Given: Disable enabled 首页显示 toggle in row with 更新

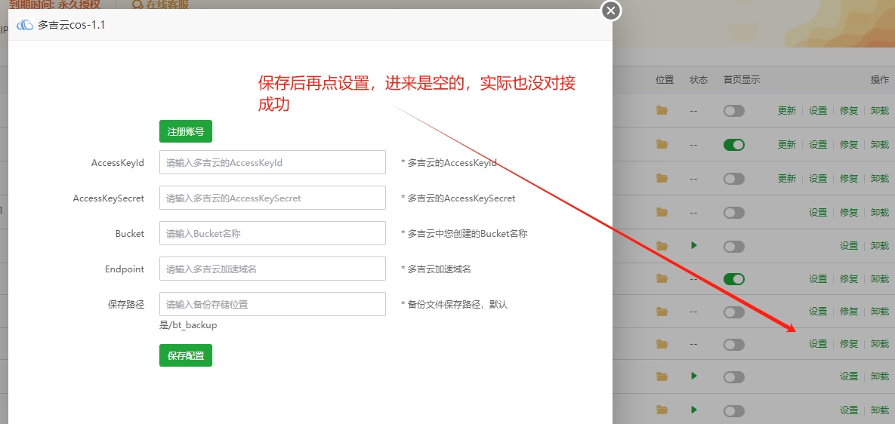Looking at the screenshot, I should point(734,145).
